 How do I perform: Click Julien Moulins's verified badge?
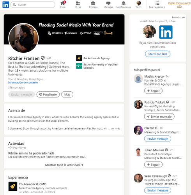[x=166, y=150]
